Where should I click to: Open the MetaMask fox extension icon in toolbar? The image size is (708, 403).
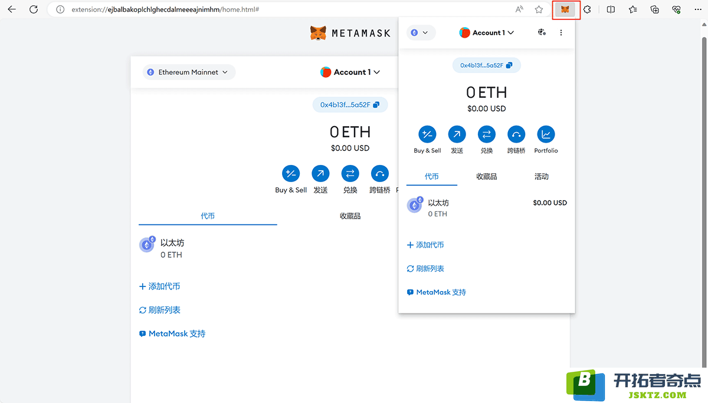565,9
